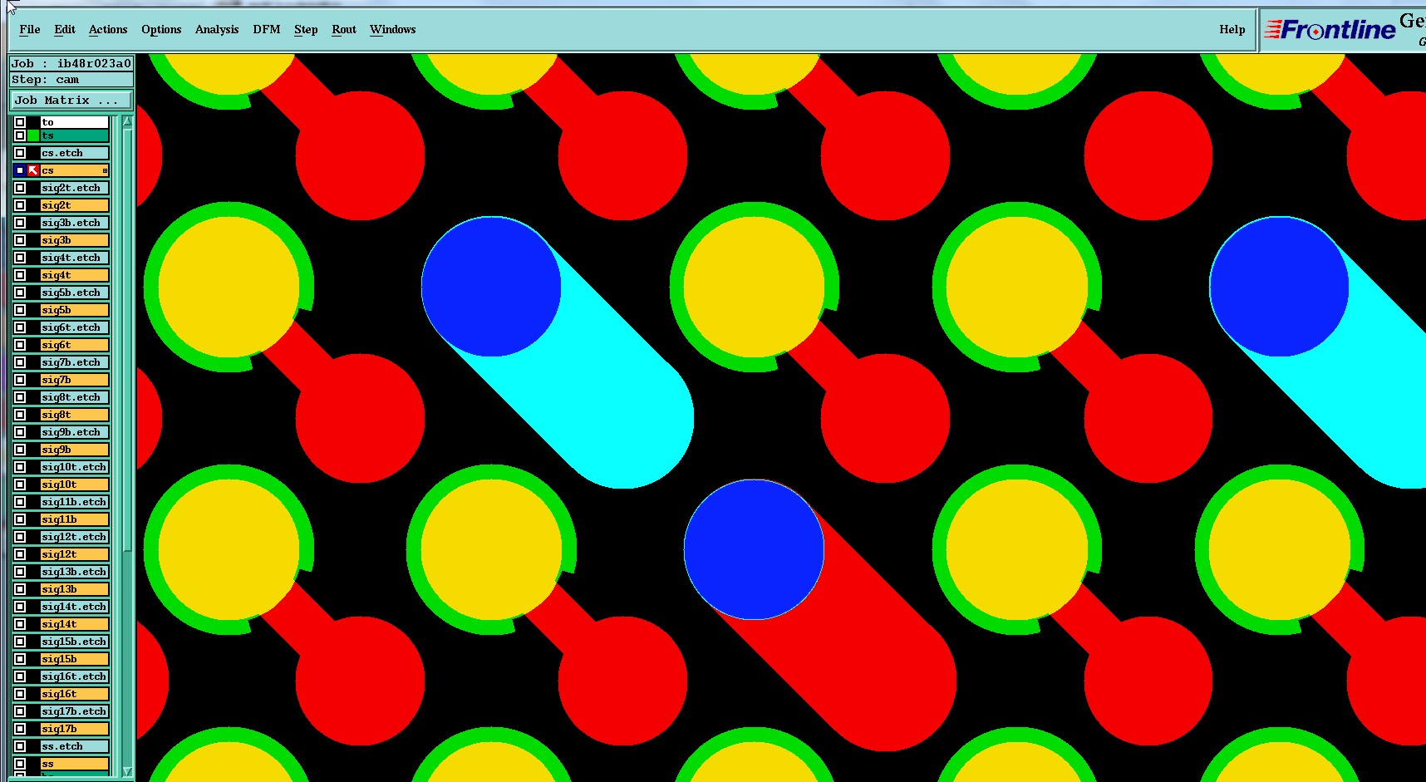This screenshot has height=782, width=1426.
Task: Select layer name sig8t.etch
Action: click(75, 397)
